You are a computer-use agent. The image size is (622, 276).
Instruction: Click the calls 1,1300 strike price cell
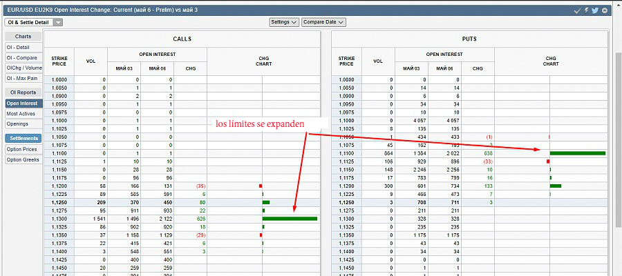point(59,219)
